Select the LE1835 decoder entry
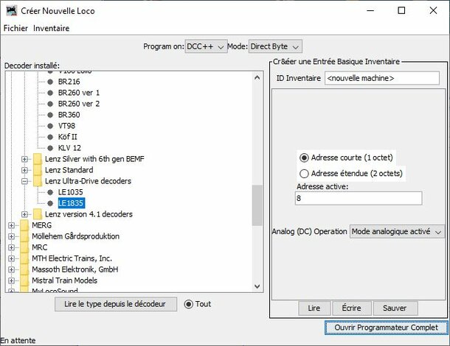 point(71,203)
